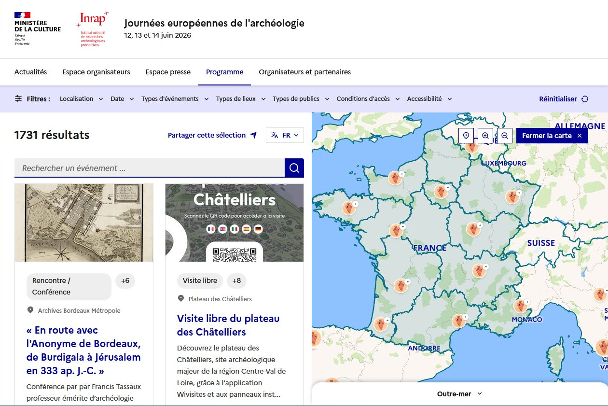The width and height of the screenshot is (608, 406).
Task: Open Organisateurs et partenaires tab
Action: click(305, 72)
